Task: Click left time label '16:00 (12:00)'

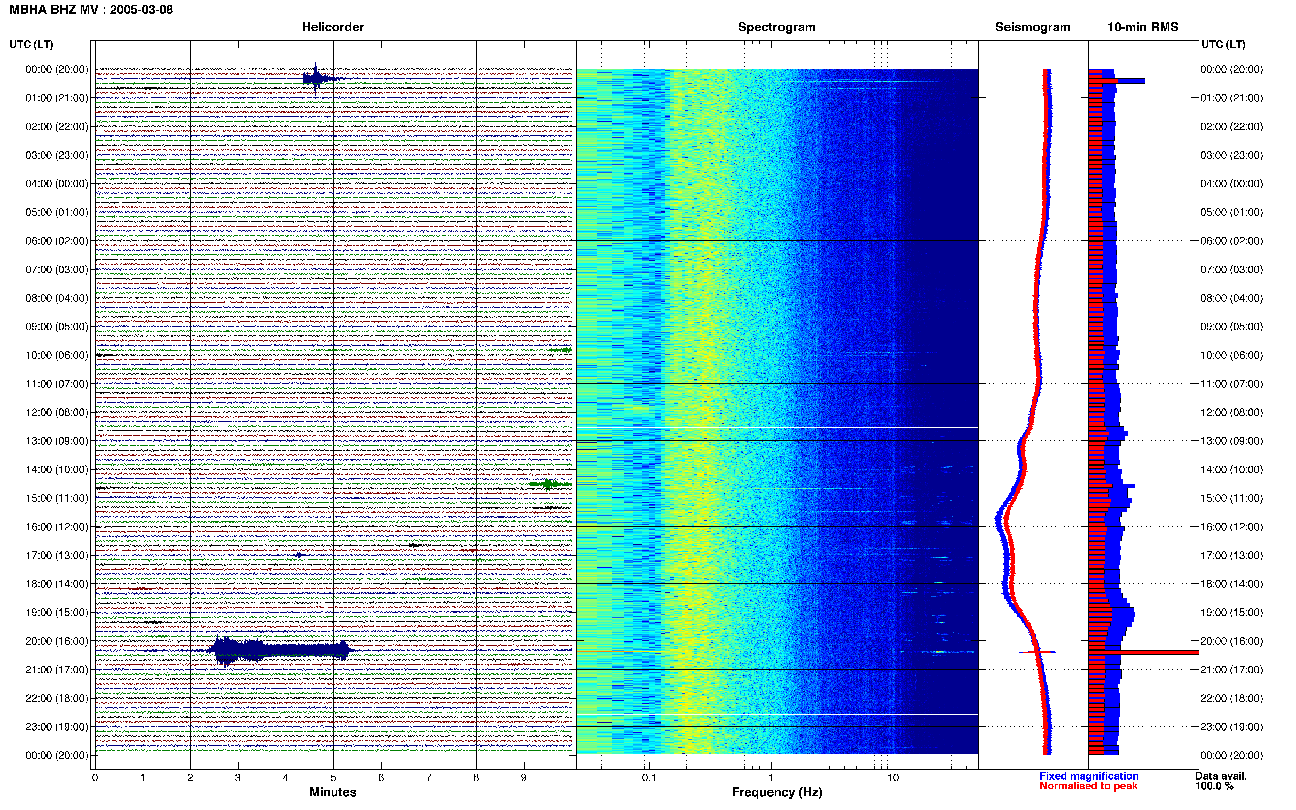Action: pos(57,527)
